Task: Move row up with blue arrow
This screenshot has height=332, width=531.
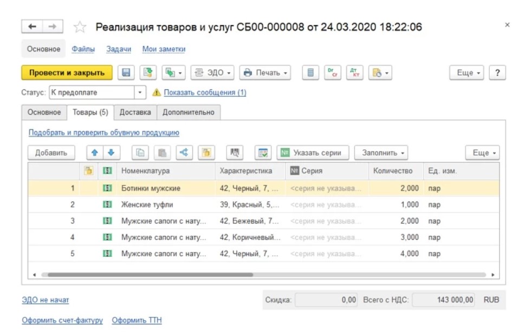Action: 94,153
